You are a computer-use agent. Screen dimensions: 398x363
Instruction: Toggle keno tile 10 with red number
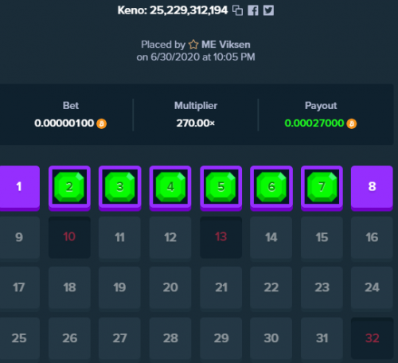click(x=69, y=237)
